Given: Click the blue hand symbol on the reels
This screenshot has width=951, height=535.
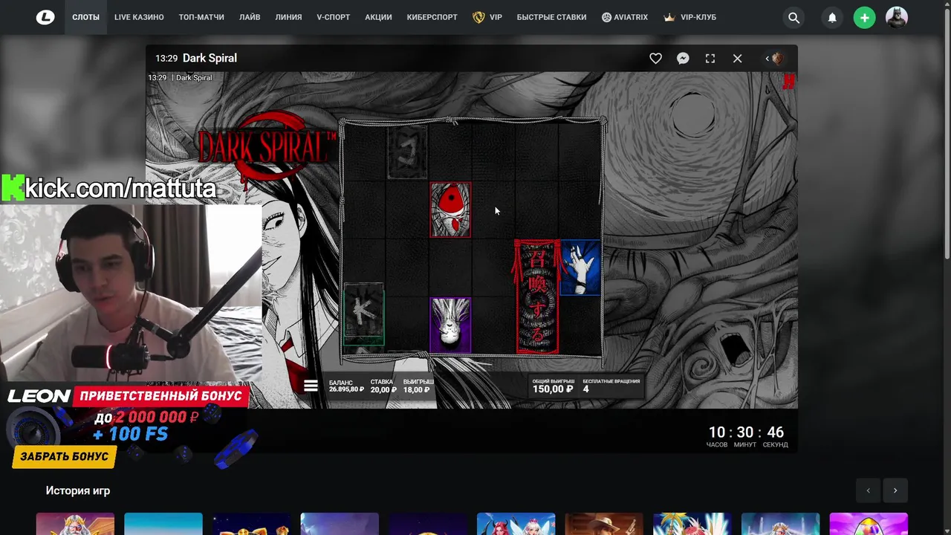Looking at the screenshot, I should click(x=580, y=267).
